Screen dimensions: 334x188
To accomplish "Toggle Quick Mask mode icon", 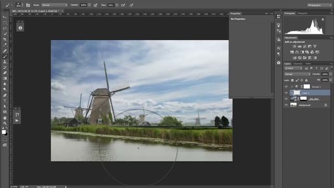I will point(5,139).
